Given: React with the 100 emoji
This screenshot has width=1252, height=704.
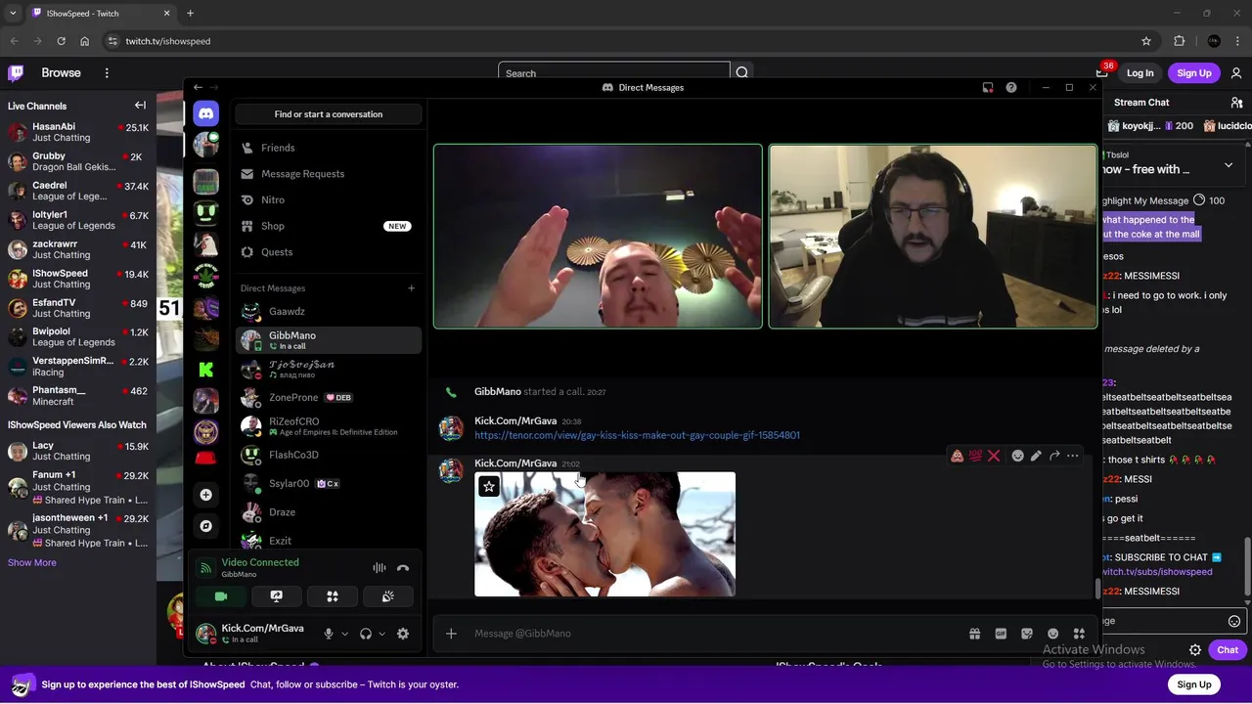Looking at the screenshot, I should 975,456.
